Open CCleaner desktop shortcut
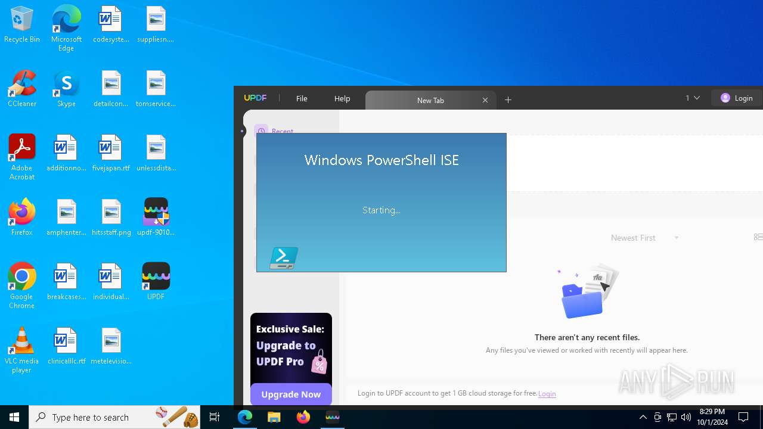The image size is (763, 429). pyautogui.click(x=22, y=89)
